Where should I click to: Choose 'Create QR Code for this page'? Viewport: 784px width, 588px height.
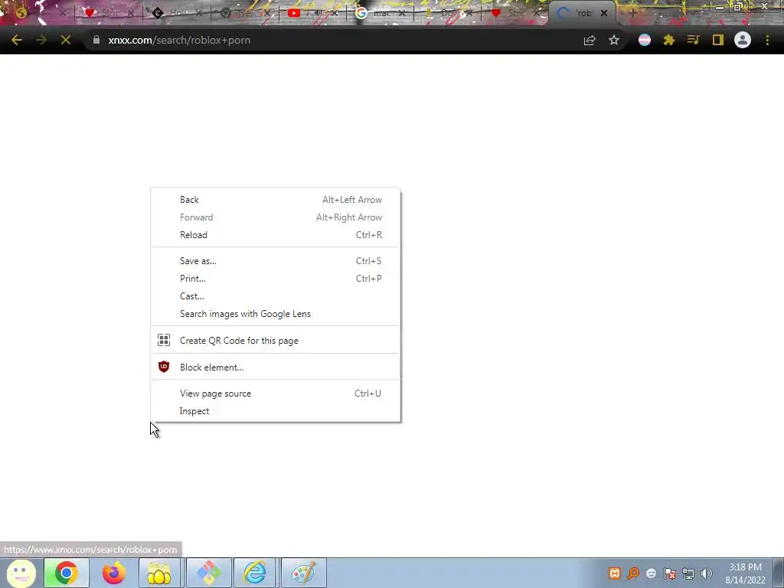pos(275,341)
